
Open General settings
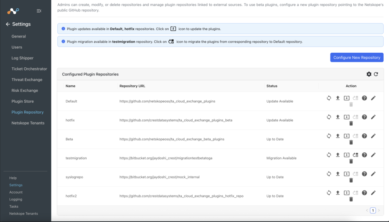coord(19,36)
